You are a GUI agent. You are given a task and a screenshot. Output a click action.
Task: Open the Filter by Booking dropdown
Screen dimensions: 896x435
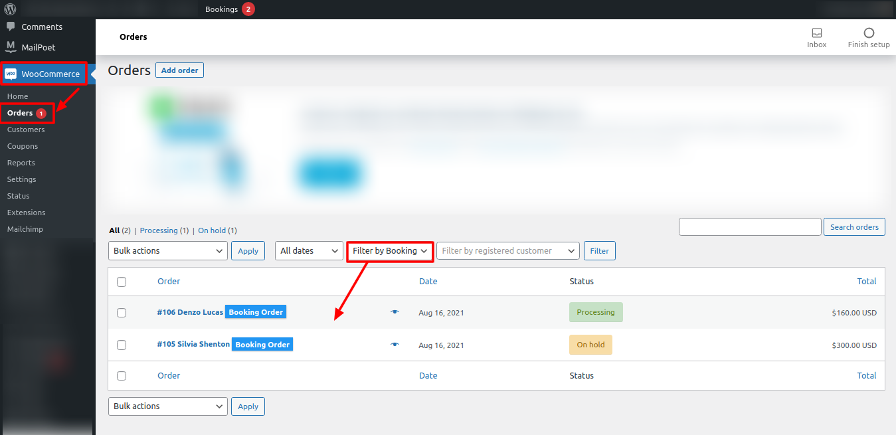coord(390,250)
